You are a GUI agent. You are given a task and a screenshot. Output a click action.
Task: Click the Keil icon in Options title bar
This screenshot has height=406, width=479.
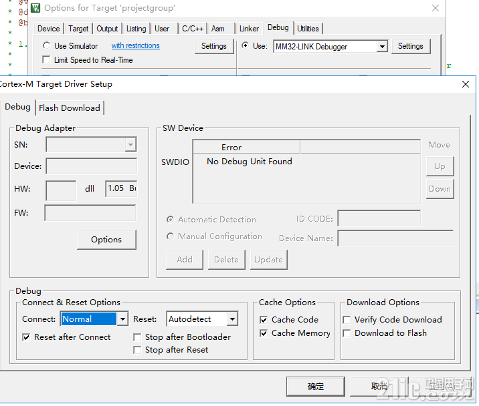click(x=35, y=8)
